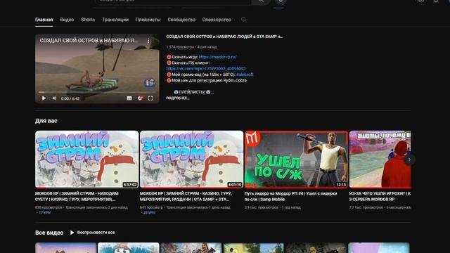Image resolution: width=450 pixels, height=253 pixels.
Task: Open player settings gear with red badge
Action: tap(141, 98)
